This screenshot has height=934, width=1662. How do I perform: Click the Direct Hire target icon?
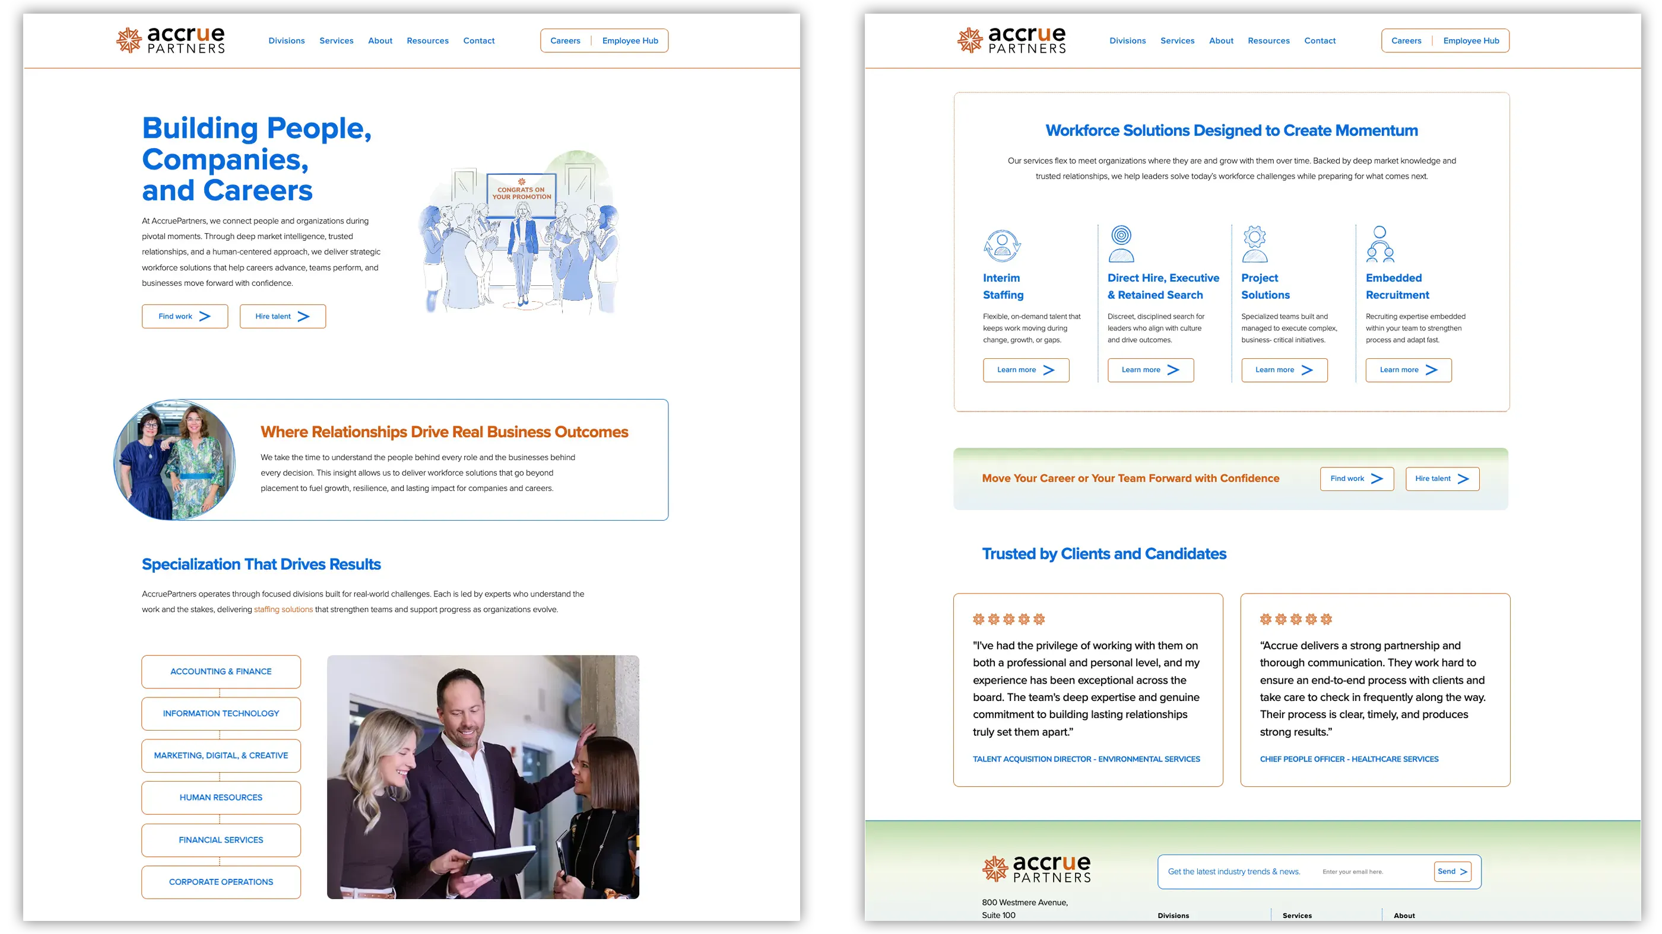1122,245
